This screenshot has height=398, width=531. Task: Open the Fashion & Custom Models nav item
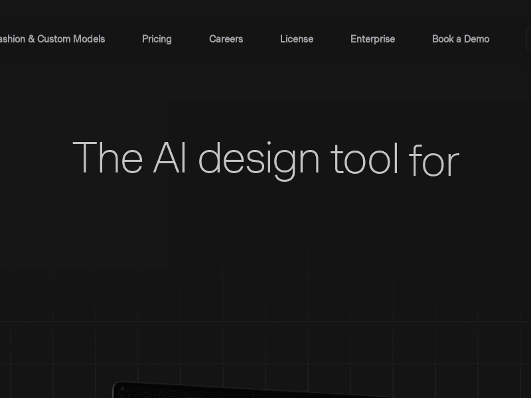pyautogui.click(x=52, y=39)
